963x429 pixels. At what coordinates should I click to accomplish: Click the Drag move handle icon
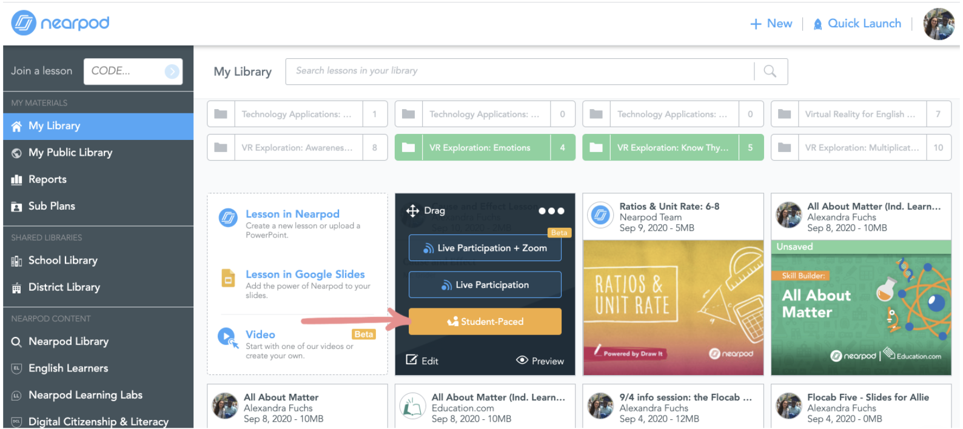coord(413,211)
